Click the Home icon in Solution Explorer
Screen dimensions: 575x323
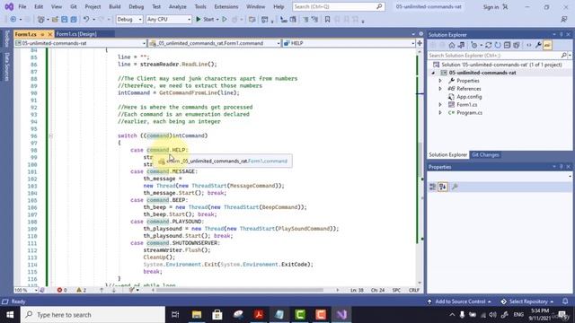point(452,46)
